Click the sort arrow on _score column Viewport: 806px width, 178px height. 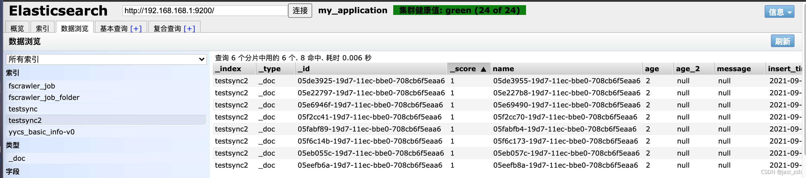click(x=483, y=69)
